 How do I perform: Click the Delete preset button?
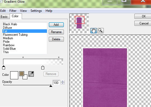tap(56, 39)
